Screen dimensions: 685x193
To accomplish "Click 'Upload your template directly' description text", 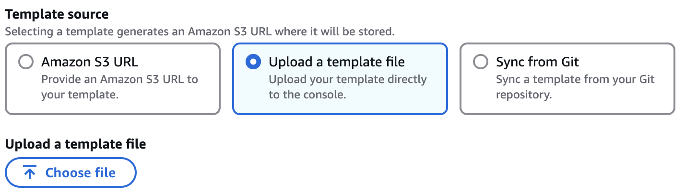I will point(347,79).
